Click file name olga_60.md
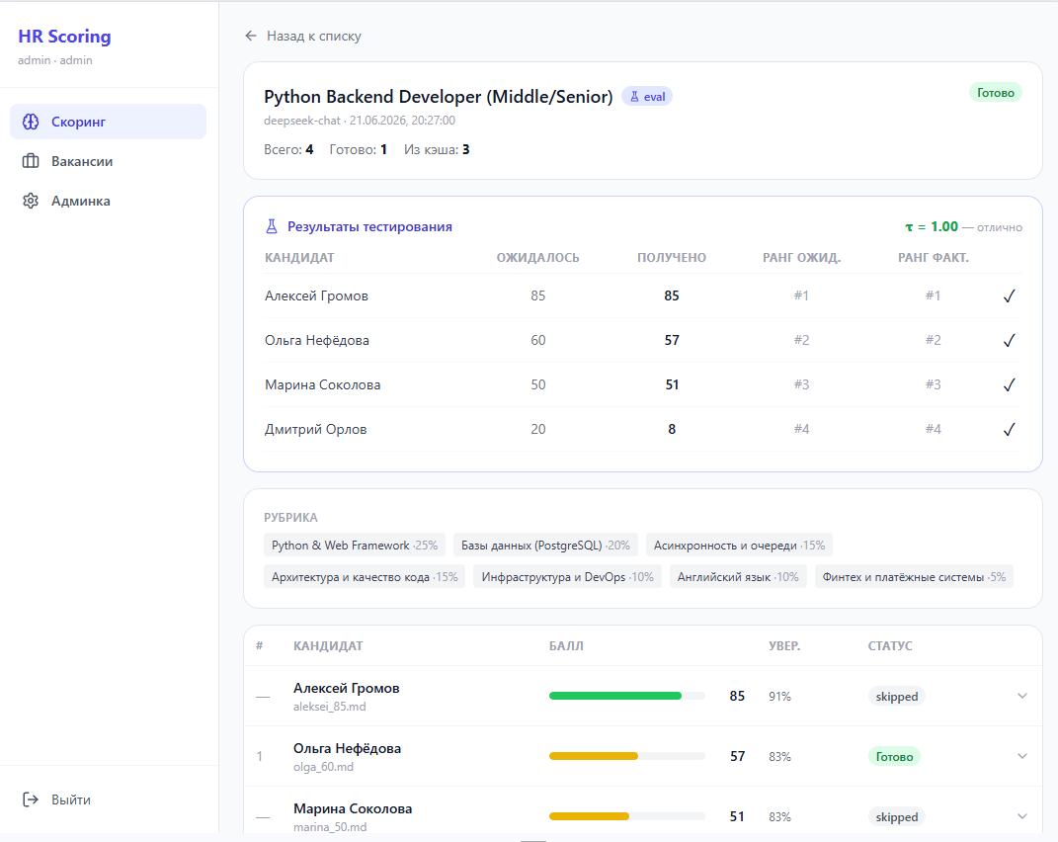Viewport: 1058px width, 842px height. point(323,767)
